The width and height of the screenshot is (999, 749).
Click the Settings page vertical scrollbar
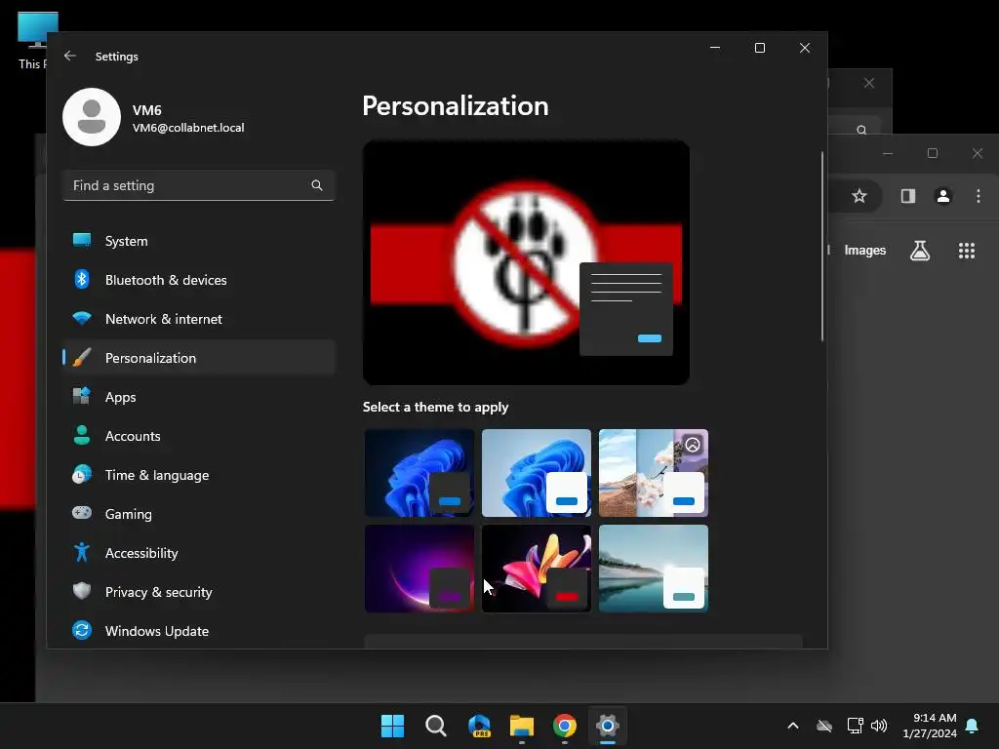click(822, 247)
